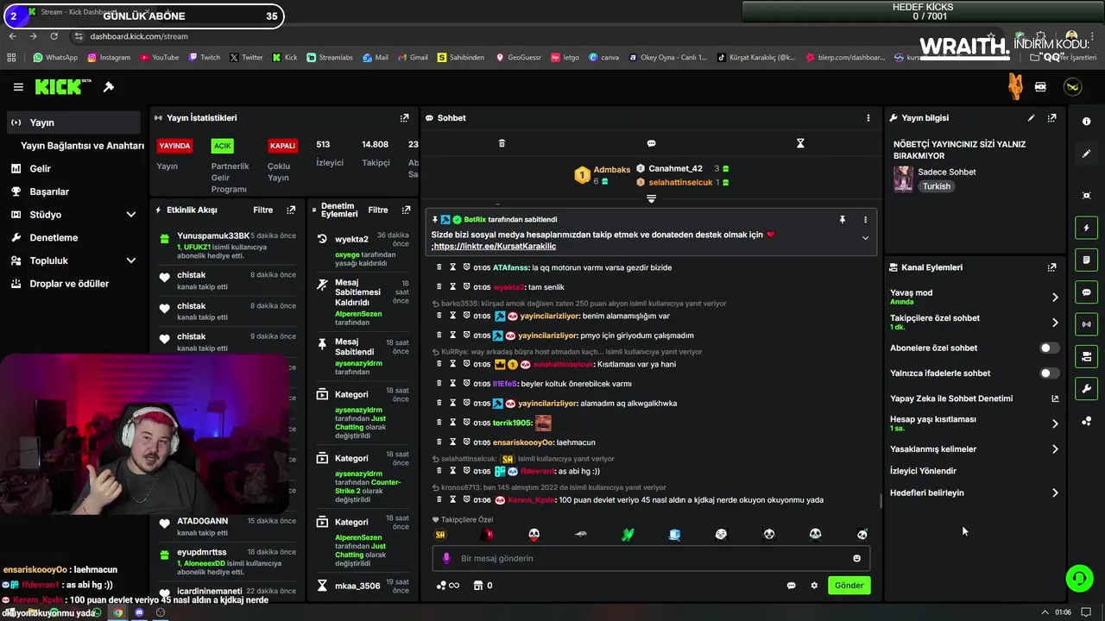Open the Sohbet panel three-dot menu
Image resolution: width=1105 pixels, height=621 pixels.
coord(868,118)
